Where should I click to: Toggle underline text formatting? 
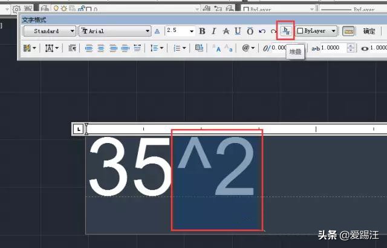[238, 31]
